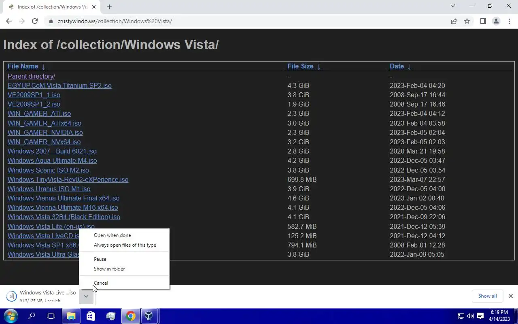The image size is (518, 324).
Task: Open the network tray icon
Action: 461,316
